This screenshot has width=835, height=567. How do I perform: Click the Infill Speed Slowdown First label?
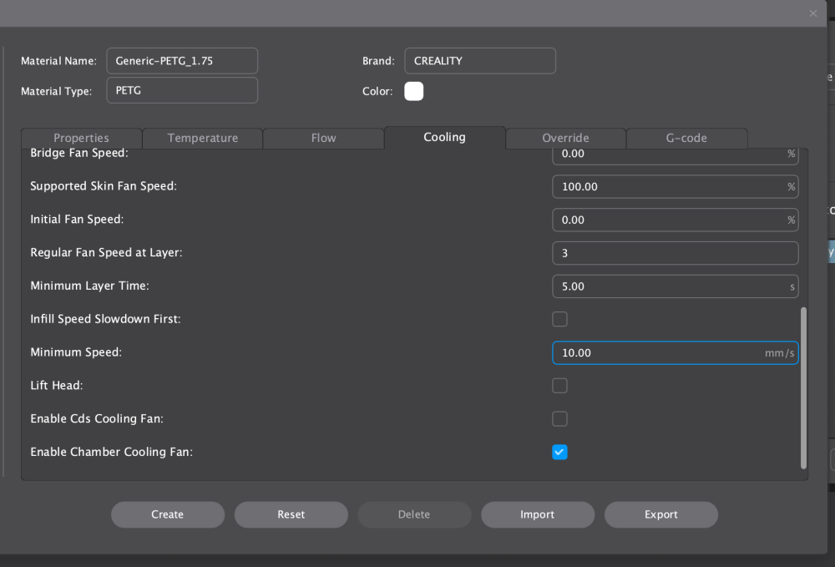point(105,319)
